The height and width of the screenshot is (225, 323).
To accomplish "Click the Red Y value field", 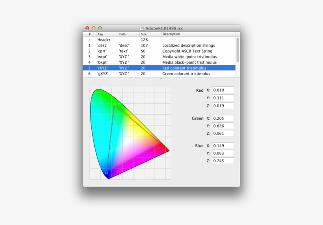I will 223,98.
